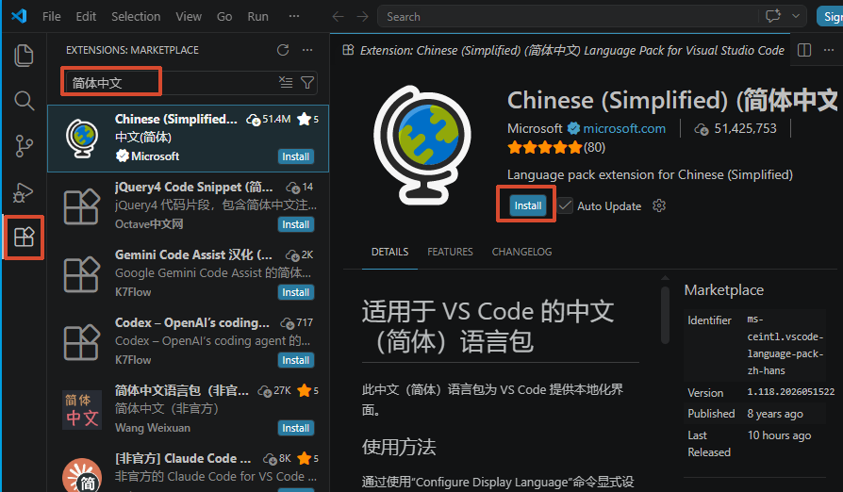Refresh the extensions marketplace list
The width and height of the screenshot is (843, 492).
coord(283,50)
